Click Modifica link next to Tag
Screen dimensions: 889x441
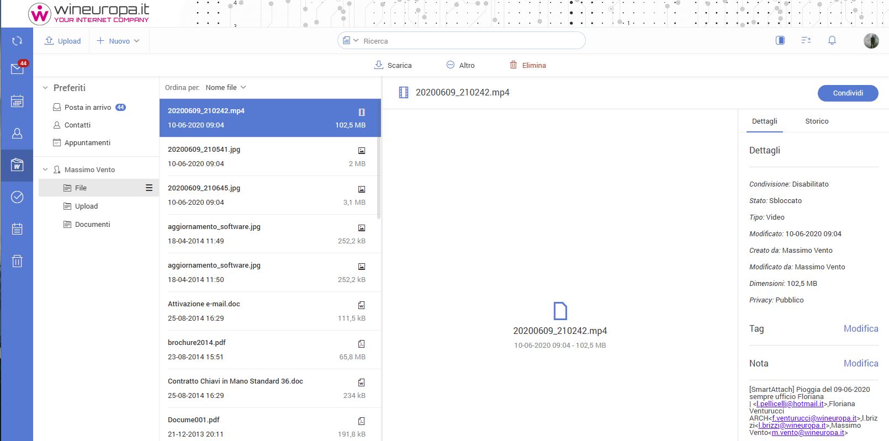(860, 328)
